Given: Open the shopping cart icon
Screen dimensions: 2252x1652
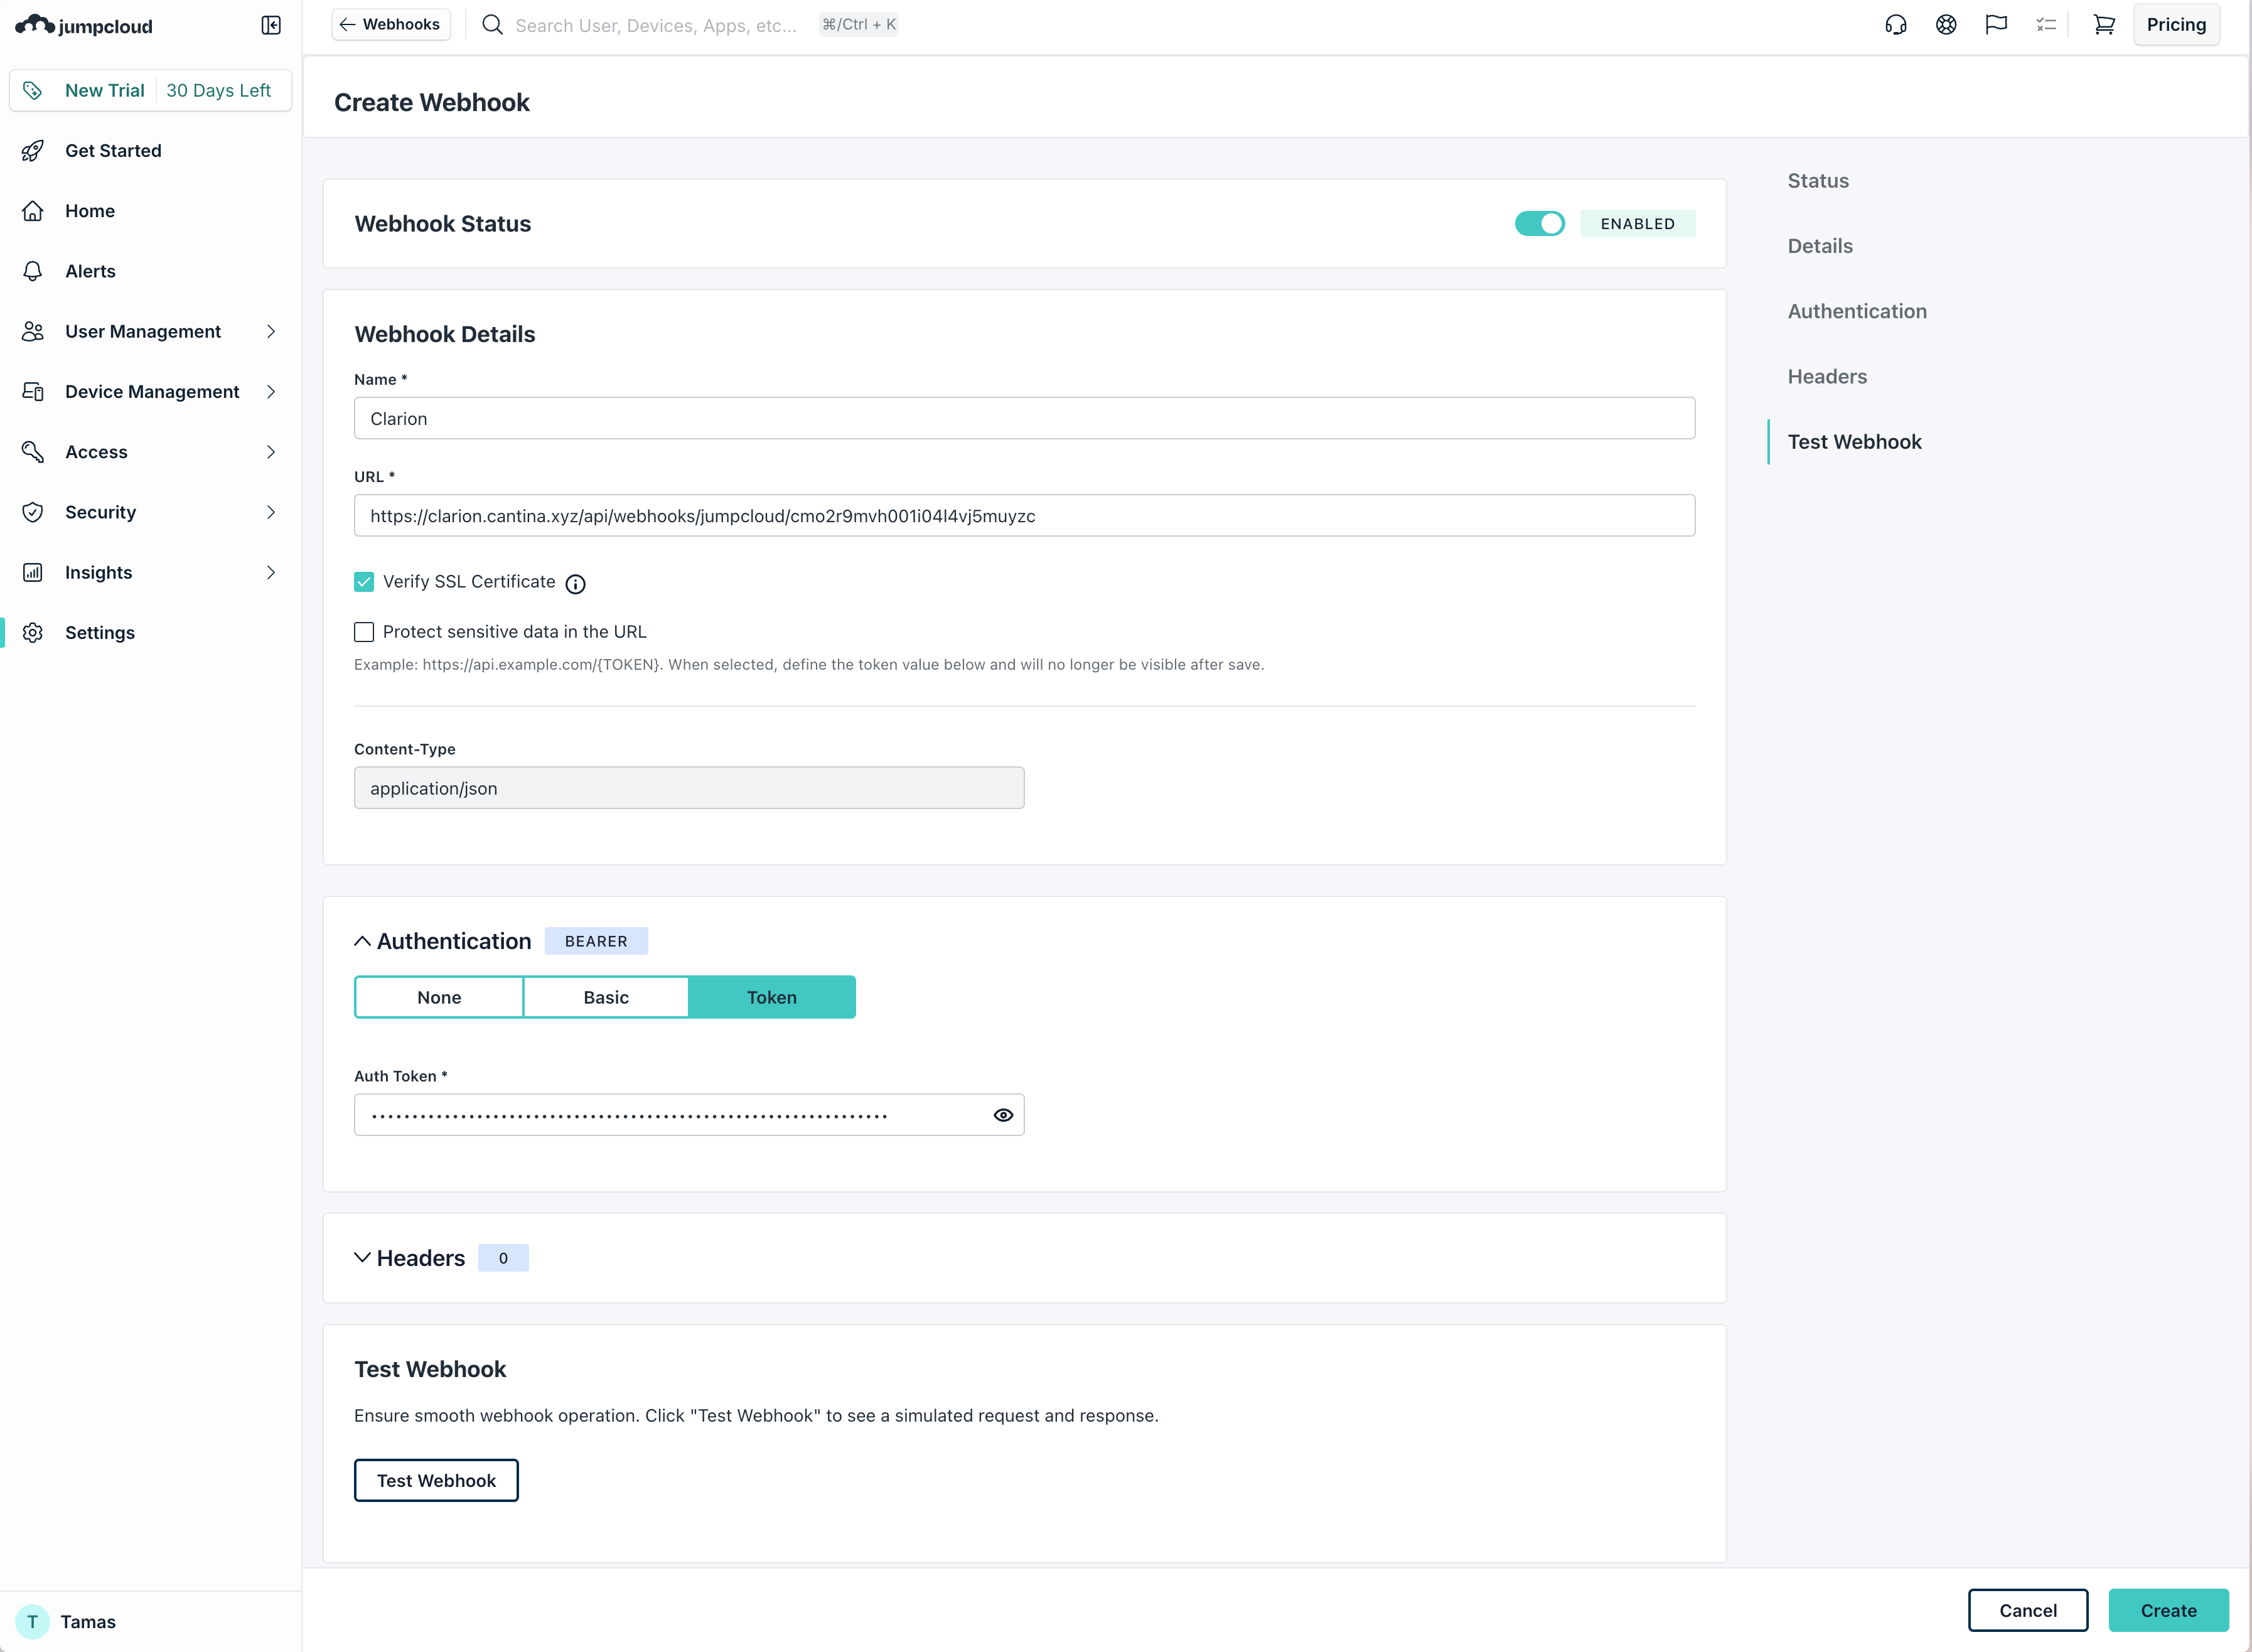Looking at the screenshot, I should pyautogui.click(x=2104, y=25).
